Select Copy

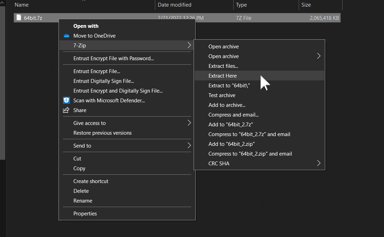click(127, 168)
